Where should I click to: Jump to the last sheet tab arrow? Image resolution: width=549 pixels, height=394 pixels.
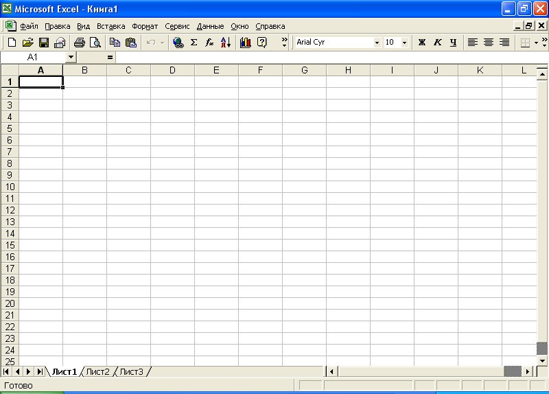(x=40, y=371)
